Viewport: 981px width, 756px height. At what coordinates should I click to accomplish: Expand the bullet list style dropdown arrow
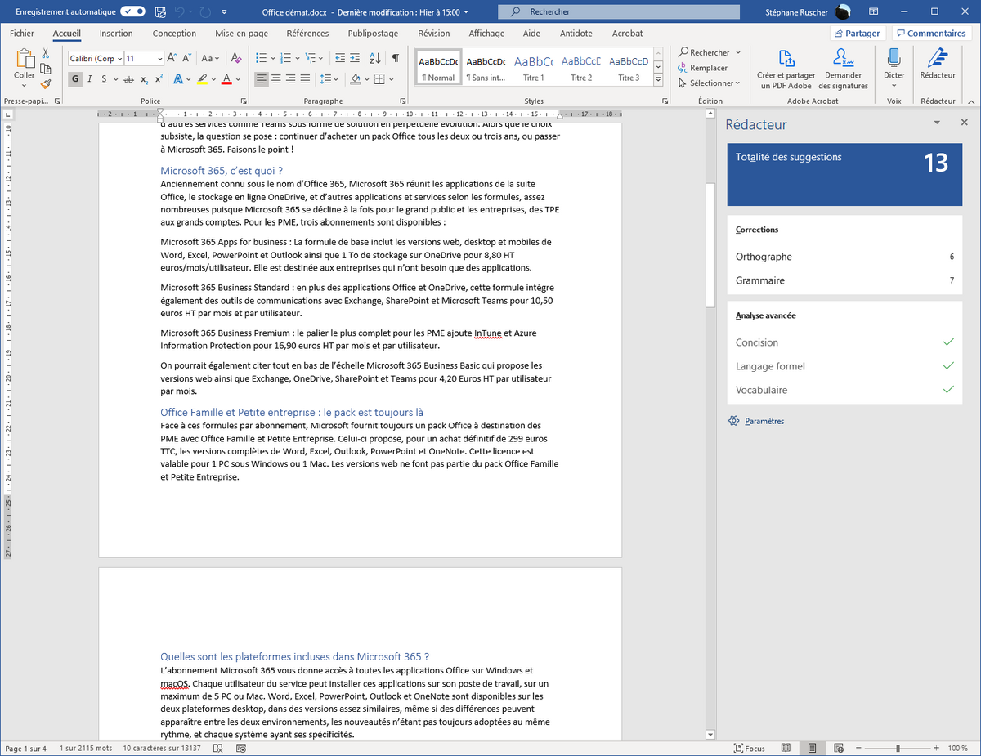coord(272,58)
